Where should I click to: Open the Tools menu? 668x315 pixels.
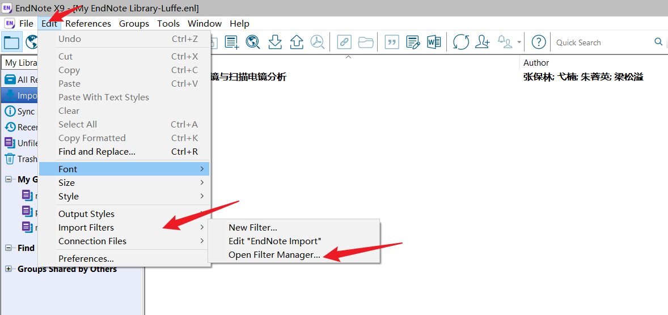[168, 23]
